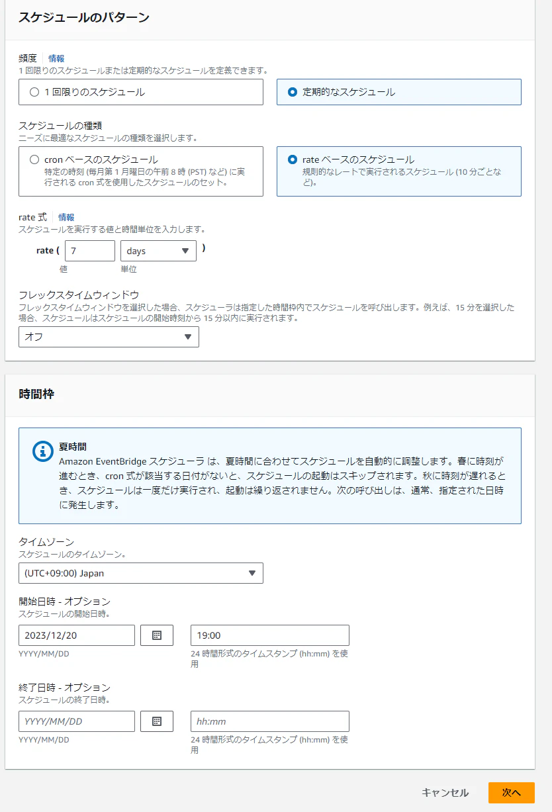The image size is (552, 812).
Task: Open the timezone dropdown (UTC+09:00) Japan
Action: click(x=141, y=573)
